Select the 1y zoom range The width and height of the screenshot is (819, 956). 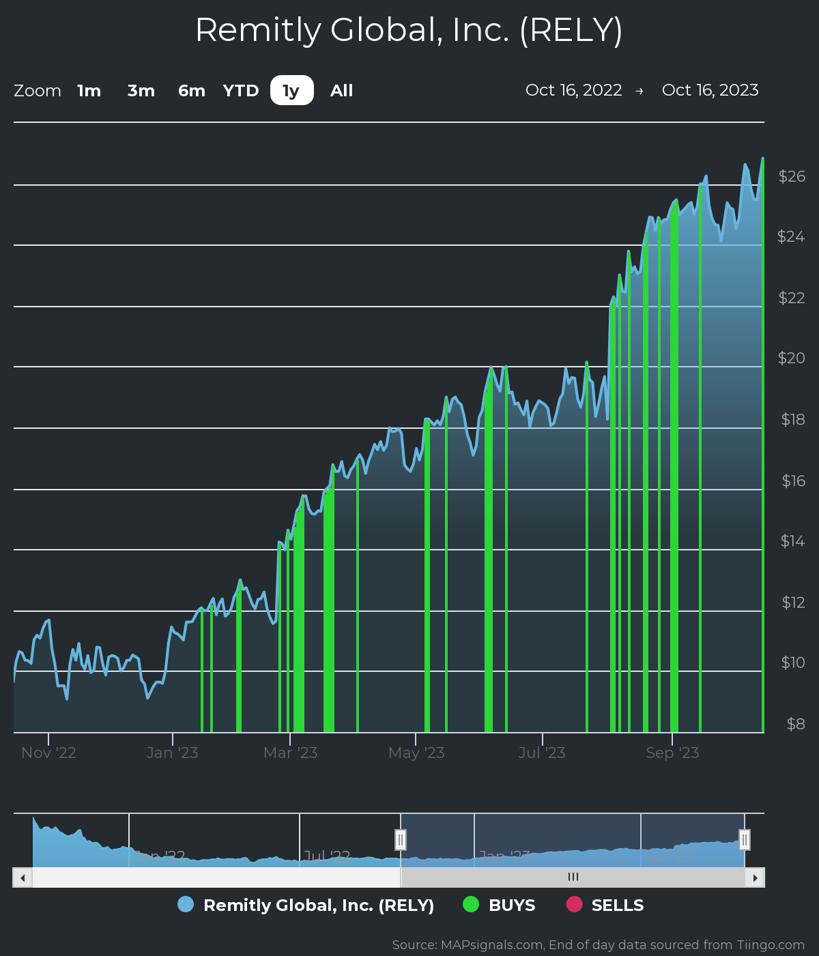tap(291, 90)
